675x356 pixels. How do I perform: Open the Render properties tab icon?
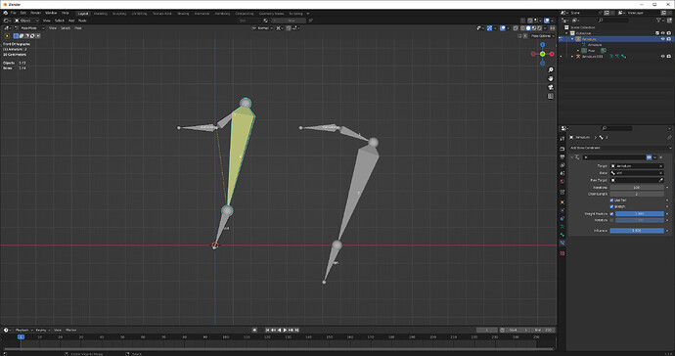pos(562,149)
